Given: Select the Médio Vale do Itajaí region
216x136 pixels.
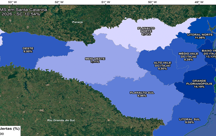Looking at the screenshot, I should pos(188,57).
